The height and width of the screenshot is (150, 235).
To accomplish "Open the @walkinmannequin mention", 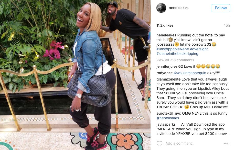I will pos(190,73).
